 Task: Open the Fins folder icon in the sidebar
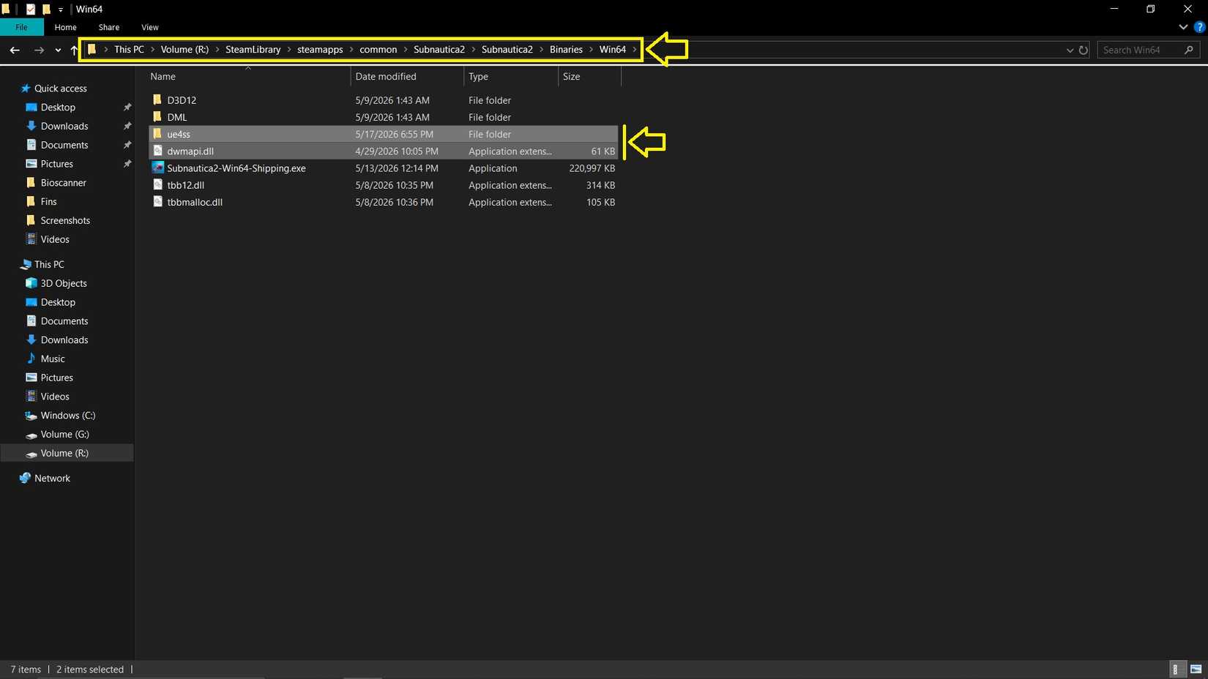(x=31, y=201)
